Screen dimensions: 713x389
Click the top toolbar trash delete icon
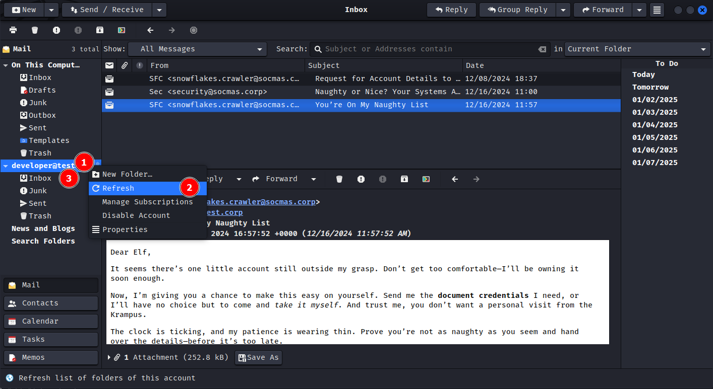point(35,30)
